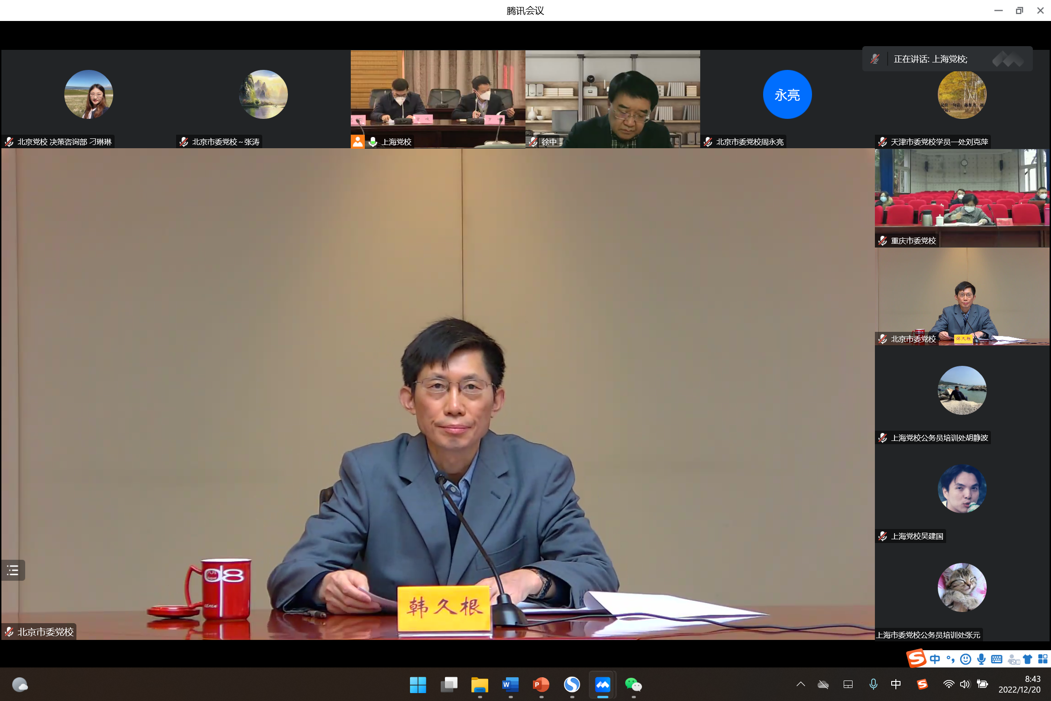This screenshot has width=1051, height=701.
Task: Open PowerPoint from the taskbar
Action: [x=541, y=685]
